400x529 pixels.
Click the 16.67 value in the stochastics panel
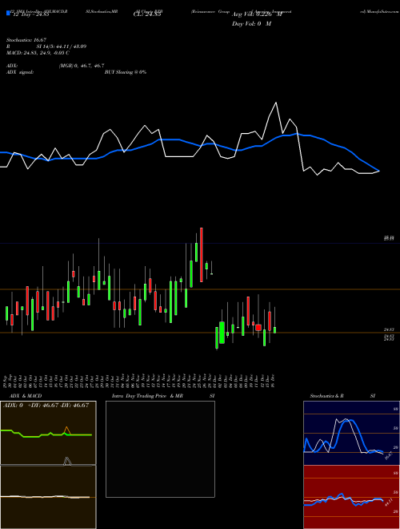point(389,456)
